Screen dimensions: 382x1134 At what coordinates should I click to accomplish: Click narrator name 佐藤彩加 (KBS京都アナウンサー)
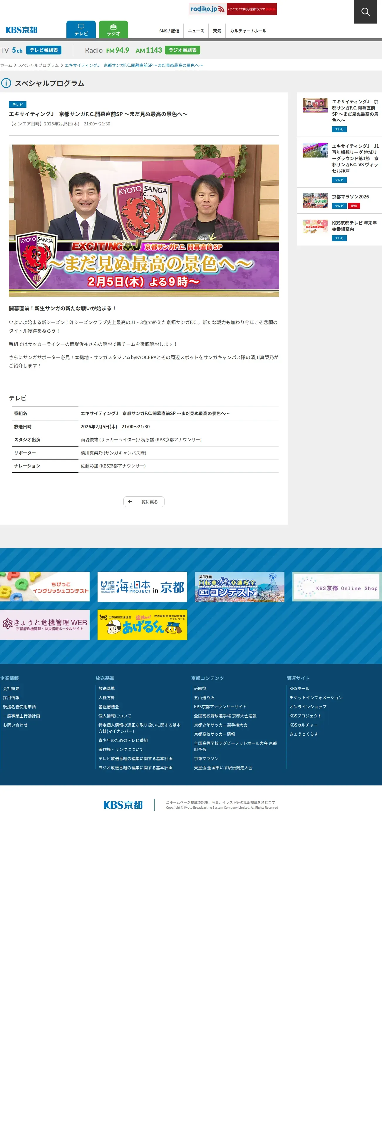tap(113, 466)
